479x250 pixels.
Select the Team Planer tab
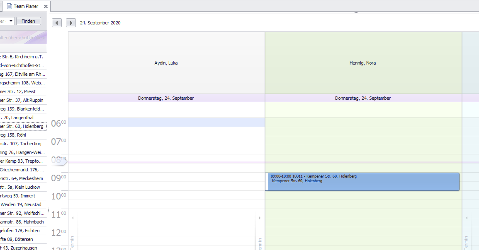click(x=26, y=6)
